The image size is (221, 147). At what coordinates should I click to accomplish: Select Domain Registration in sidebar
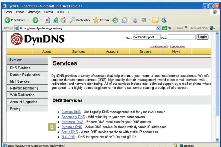point(27,75)
